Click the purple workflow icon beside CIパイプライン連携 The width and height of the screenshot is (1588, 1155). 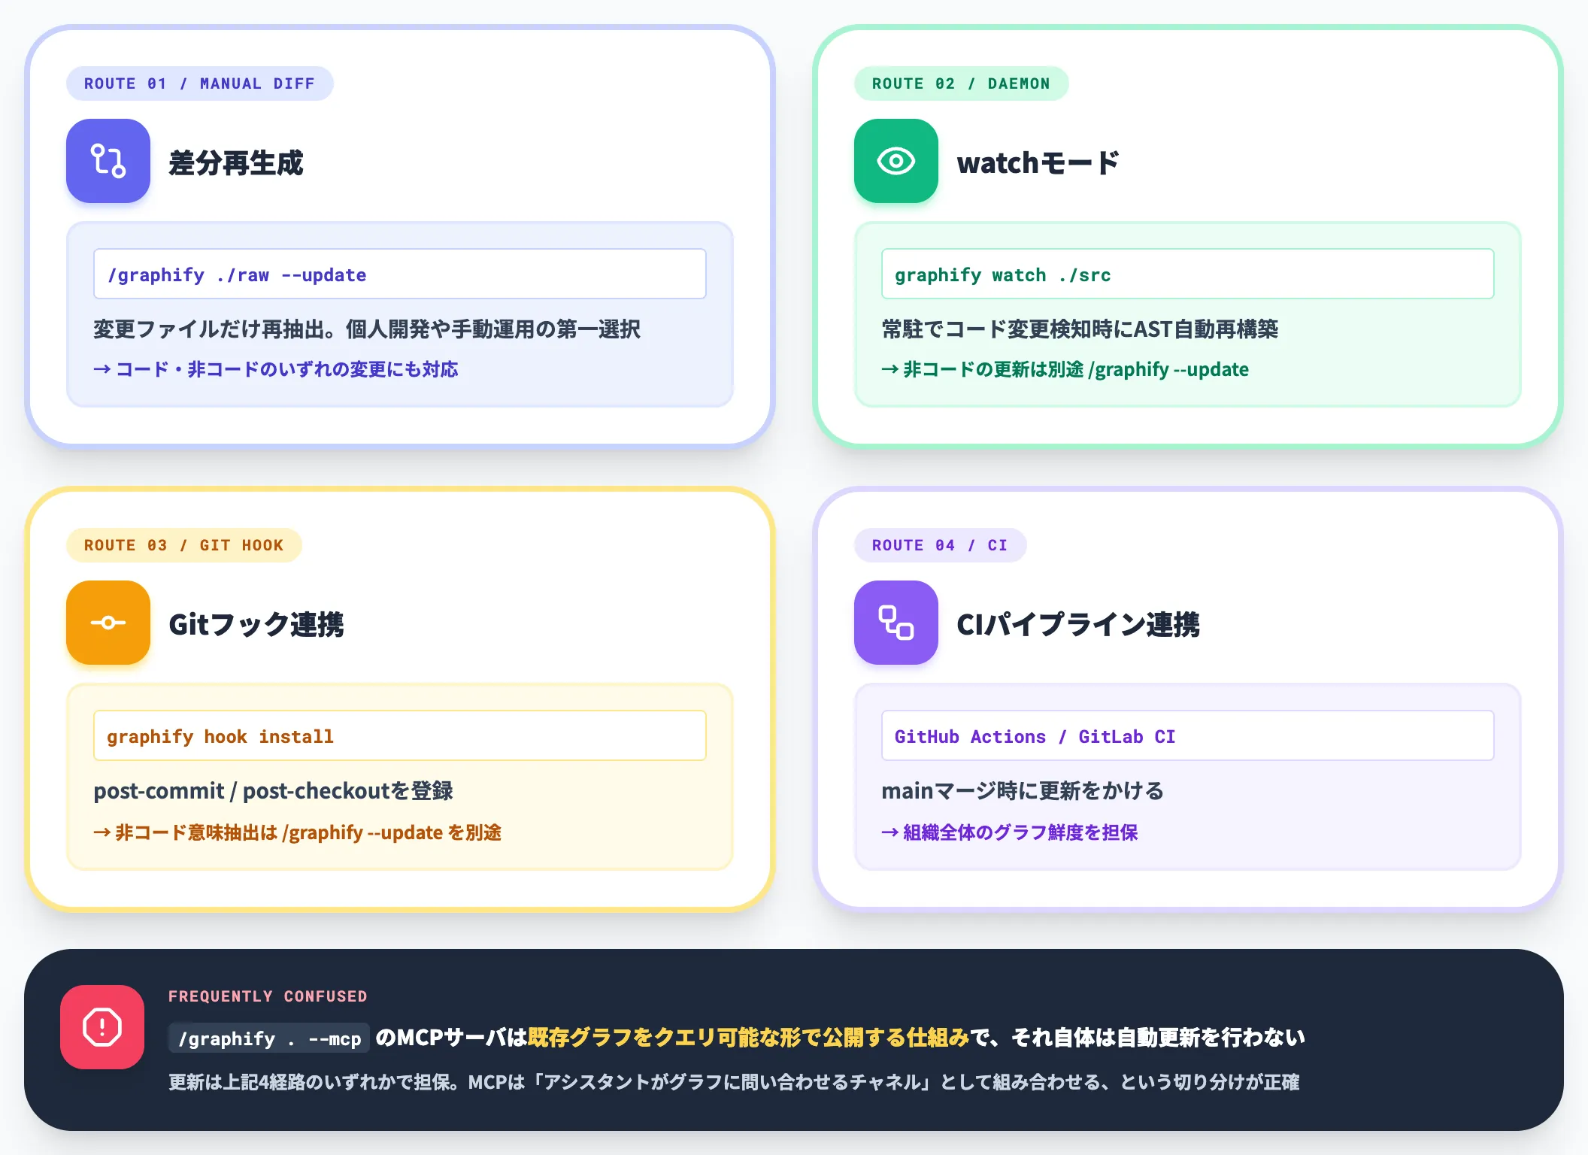click(x=896, y=623)
